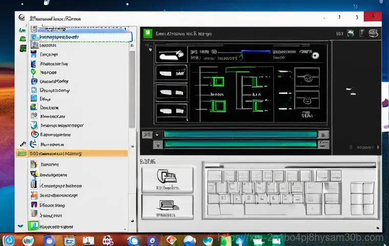Viewport: 389px width, 246px height.
Task: Click the computer icon button in the lower panel
Action: coord(167,179)
